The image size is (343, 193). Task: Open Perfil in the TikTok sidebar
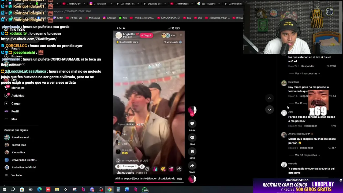(12, 111)
